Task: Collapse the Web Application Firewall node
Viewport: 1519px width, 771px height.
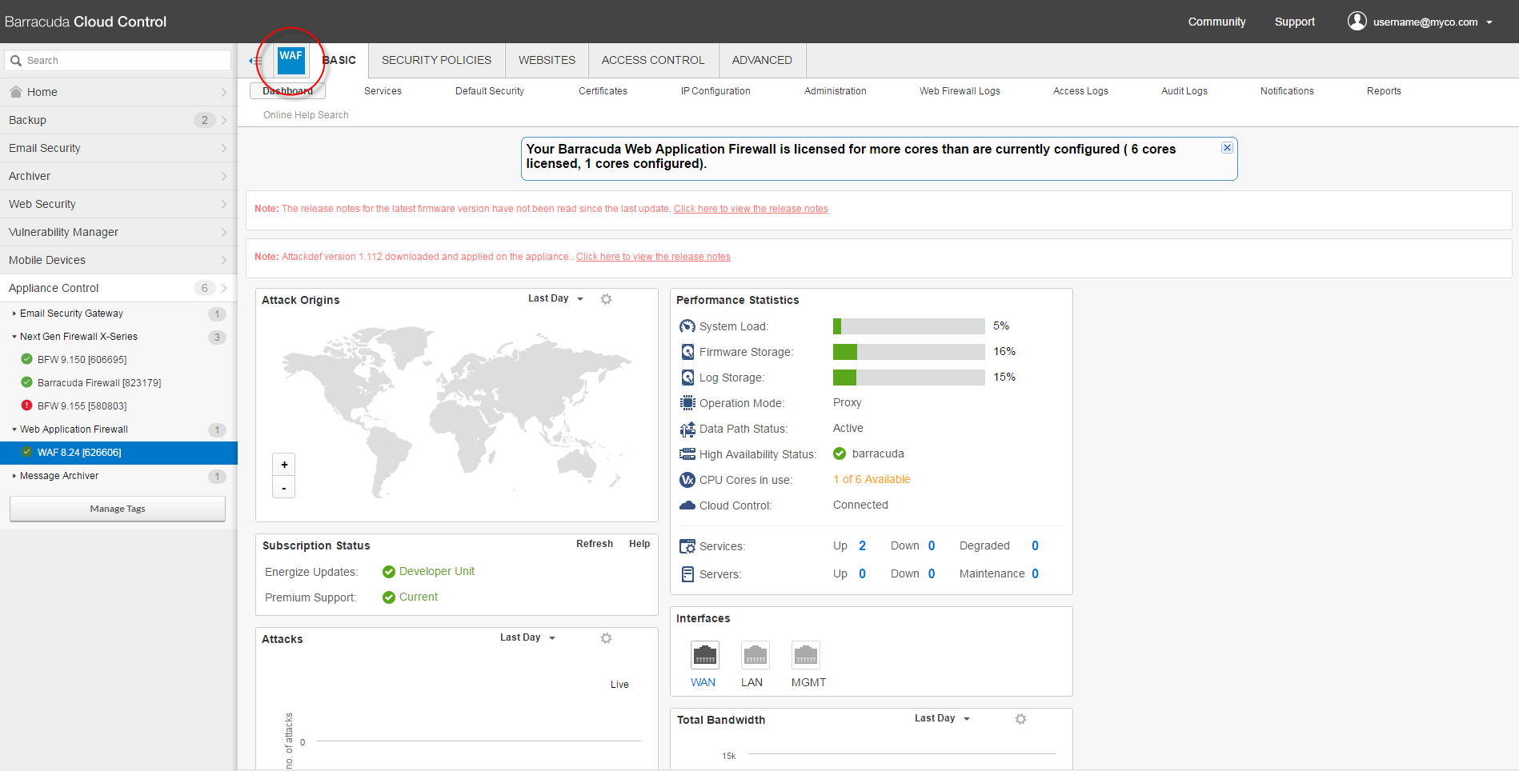Action: pos(14,429)
